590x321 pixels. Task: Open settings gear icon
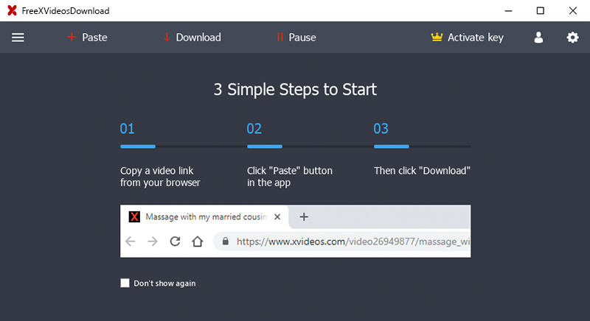572,38
